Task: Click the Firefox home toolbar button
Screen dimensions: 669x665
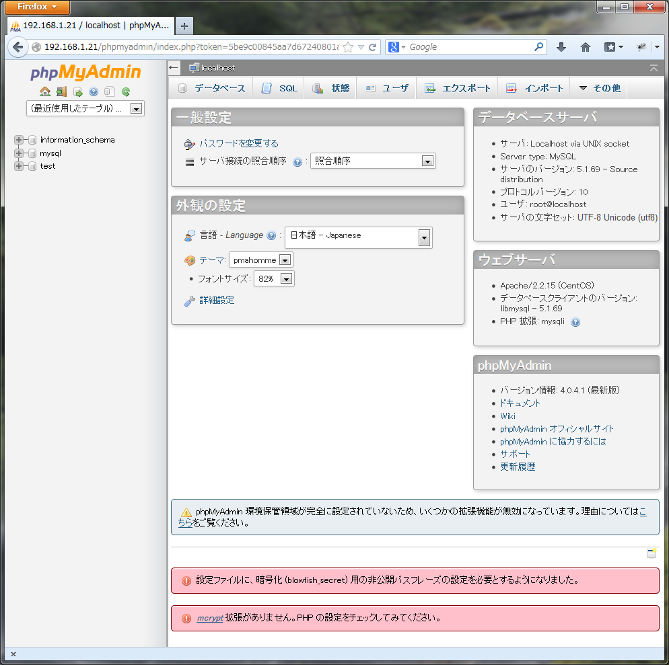Action: (x=586, y=47)
